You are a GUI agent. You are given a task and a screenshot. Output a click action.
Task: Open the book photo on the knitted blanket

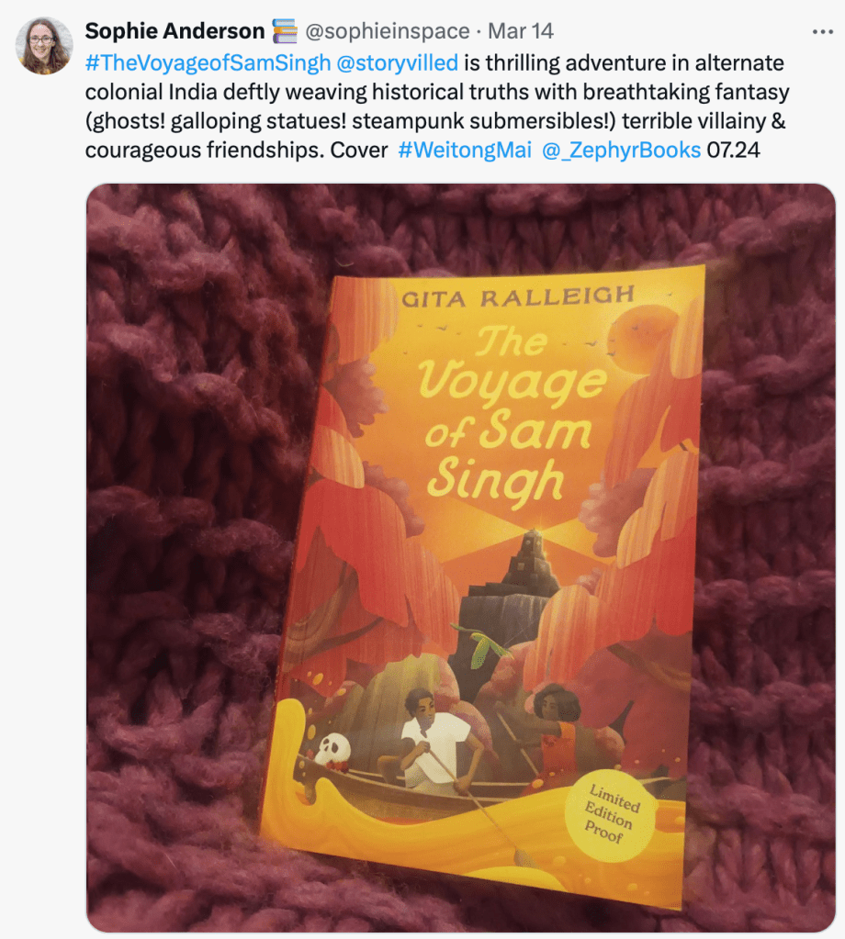(461, 557)
